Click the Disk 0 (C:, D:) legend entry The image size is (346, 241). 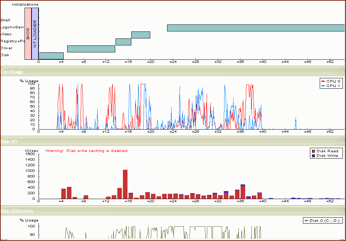coord(323,220)
